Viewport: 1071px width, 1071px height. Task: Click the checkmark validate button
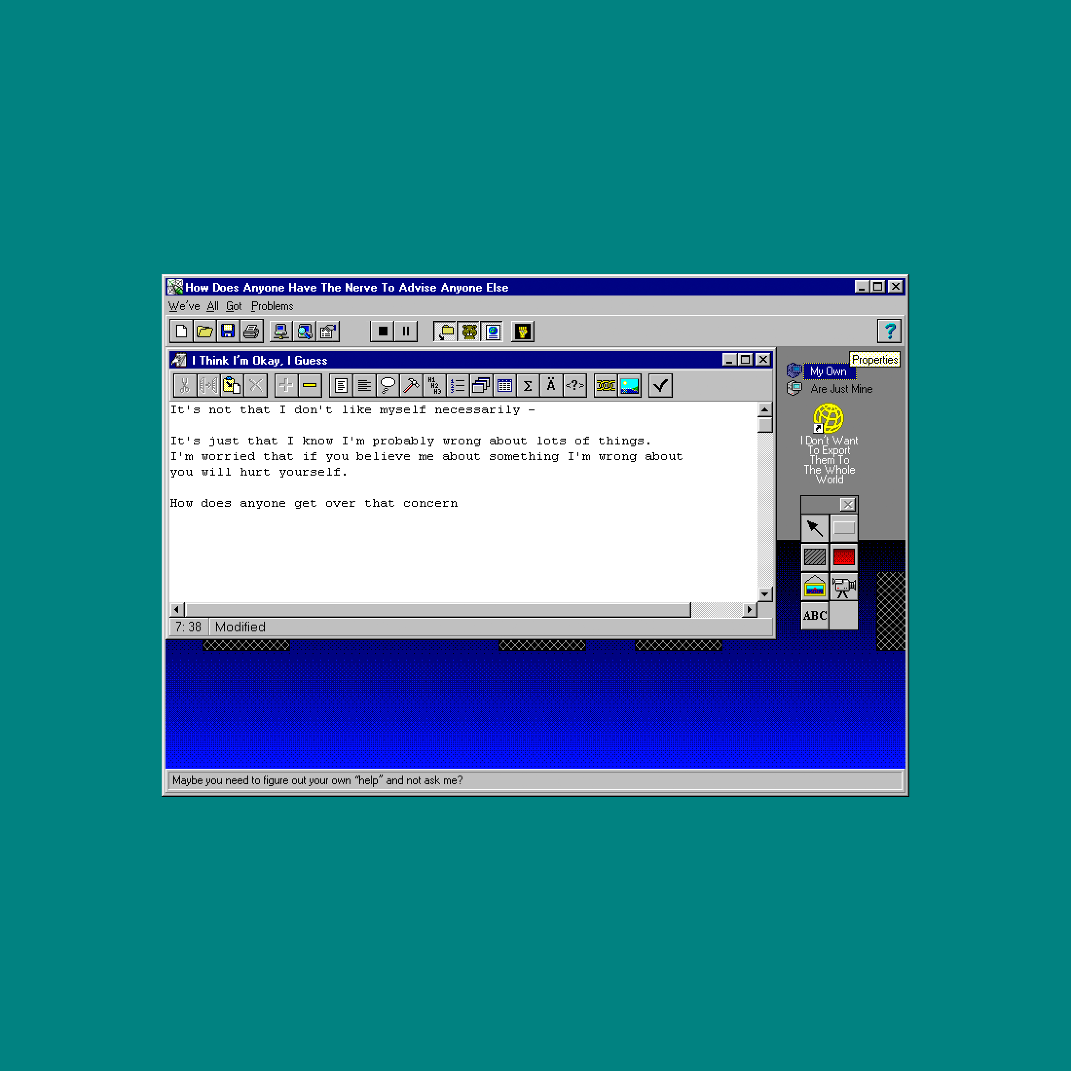click(660, 386)
